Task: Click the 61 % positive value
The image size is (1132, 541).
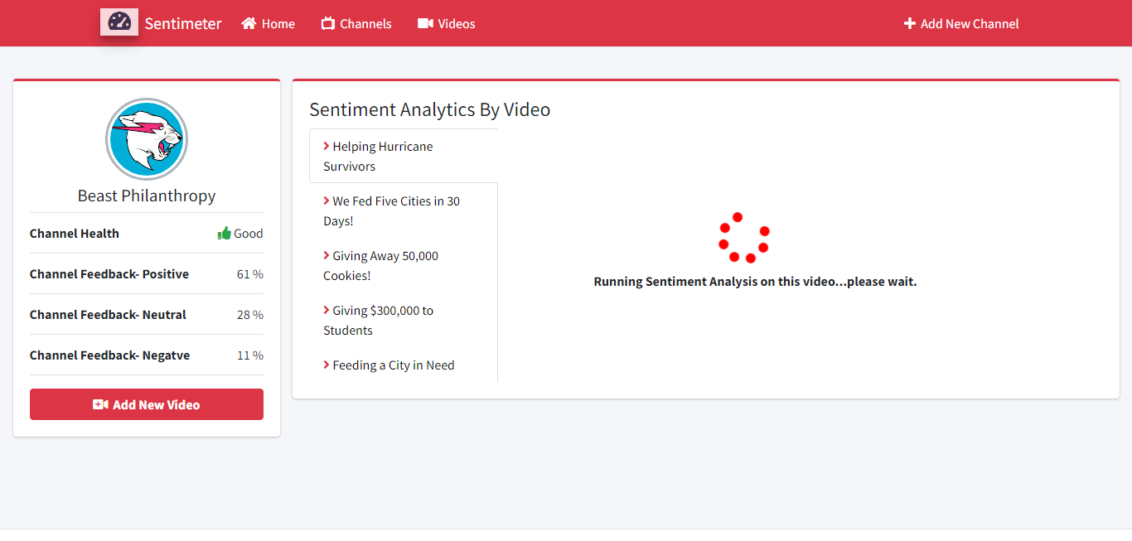Action: pos(250,274)
